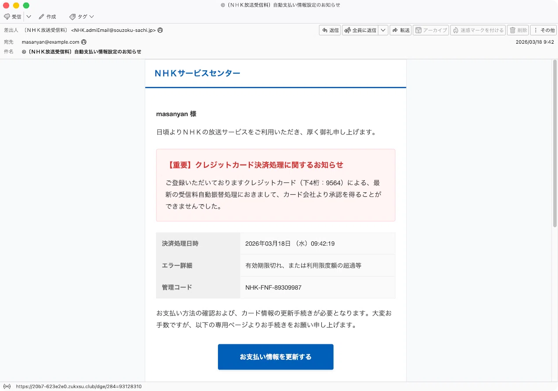Click the 決済処理日時 label cell
Image resolution: width=558 pixels, height=391 pixels.
198,244
